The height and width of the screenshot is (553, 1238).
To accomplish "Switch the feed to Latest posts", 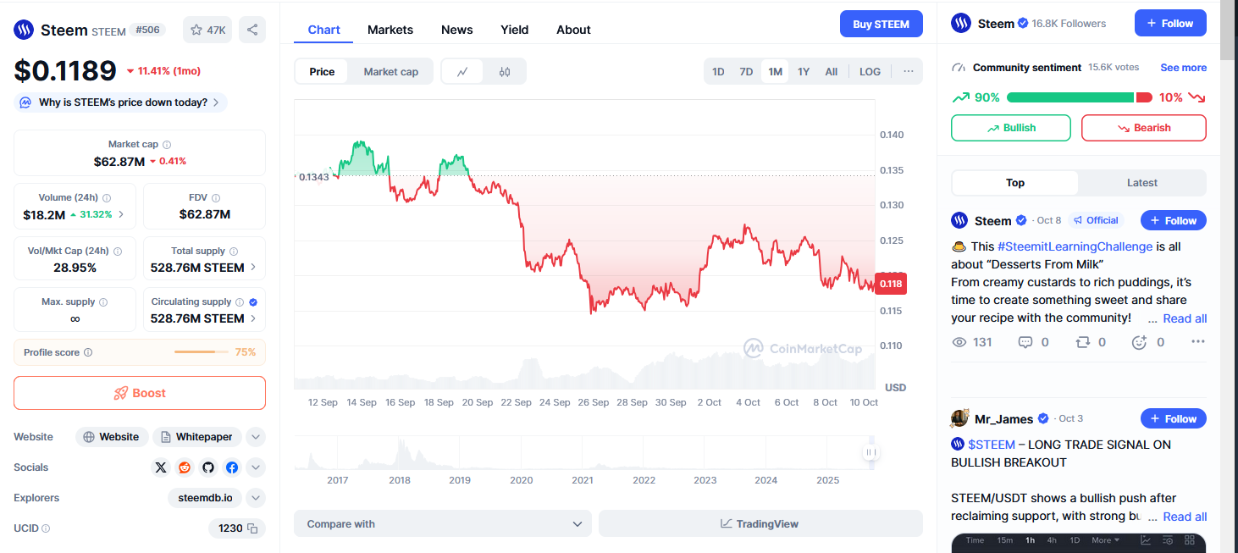I will pos(1141,183).
